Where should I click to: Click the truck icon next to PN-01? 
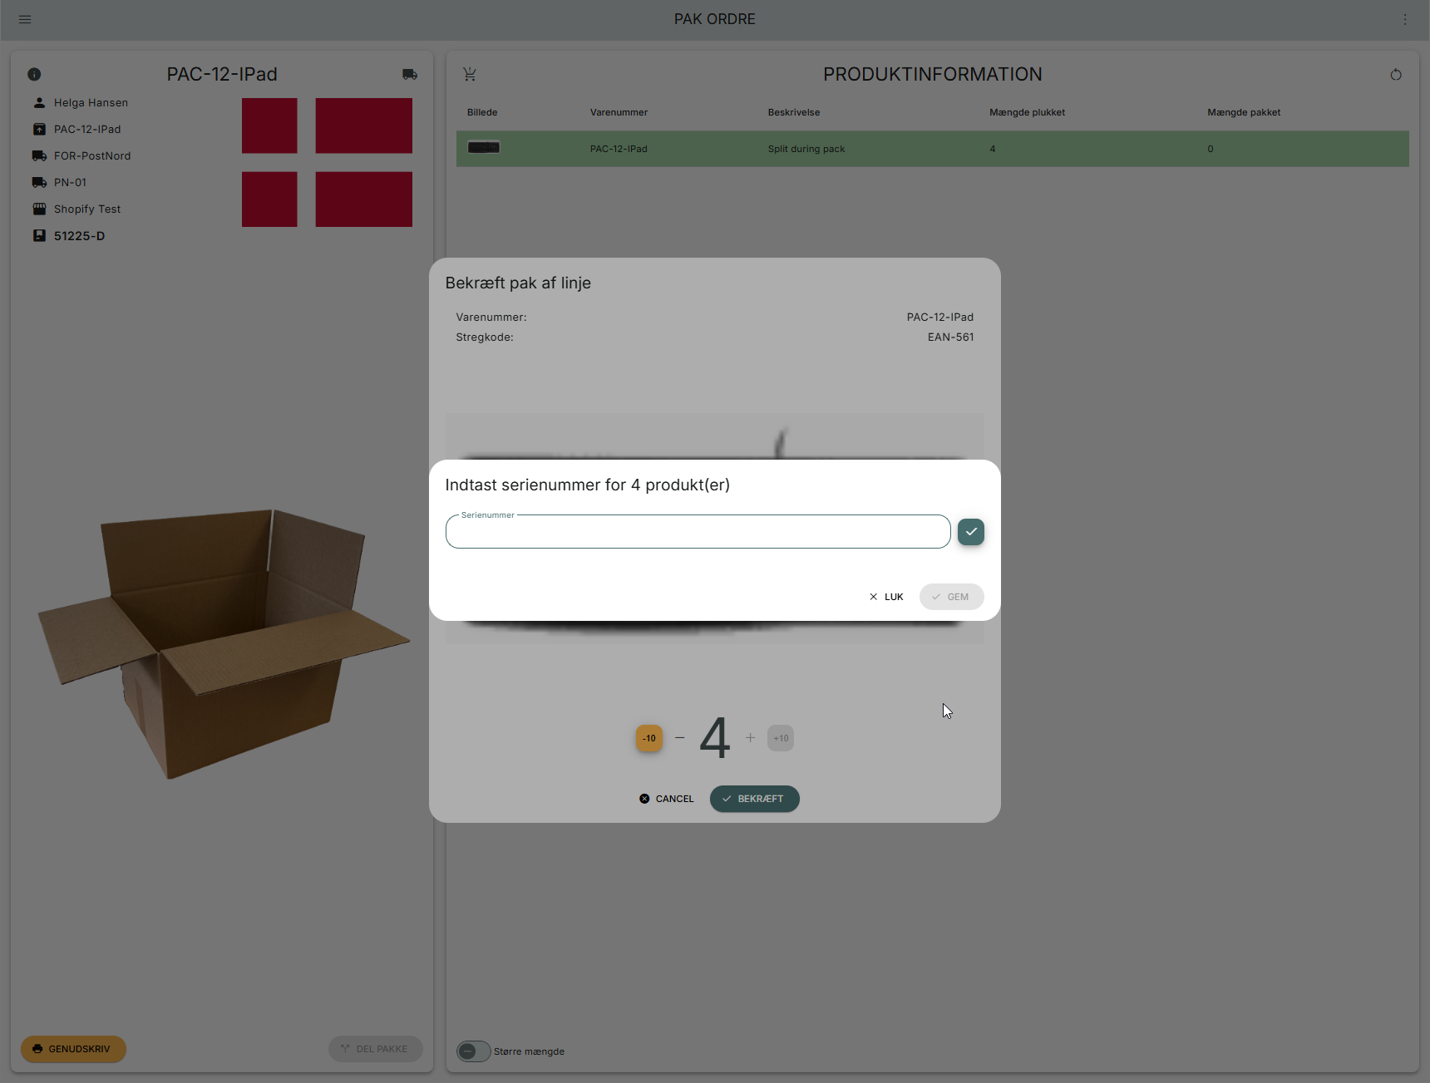click(x=39, y=182)
